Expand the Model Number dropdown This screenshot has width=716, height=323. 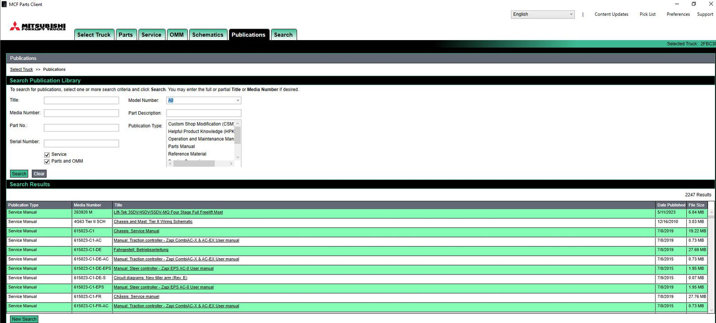pos(204,100)
